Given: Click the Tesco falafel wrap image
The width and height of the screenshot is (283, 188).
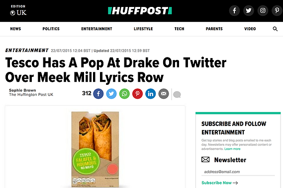Looking at the screenshot, I should click(x=95, y=149).
